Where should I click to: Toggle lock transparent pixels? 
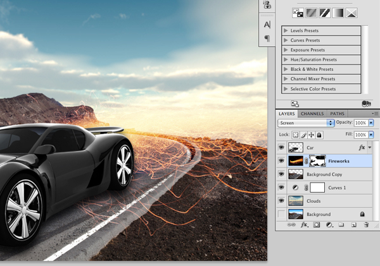295,135
